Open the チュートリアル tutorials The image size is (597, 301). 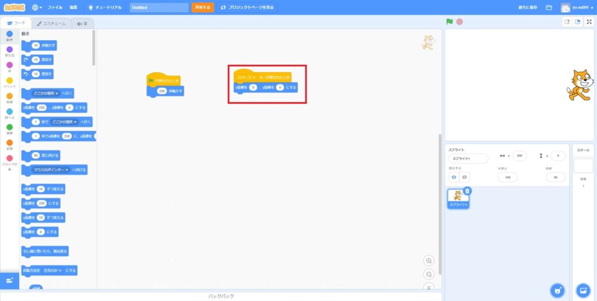click(104, 7)
